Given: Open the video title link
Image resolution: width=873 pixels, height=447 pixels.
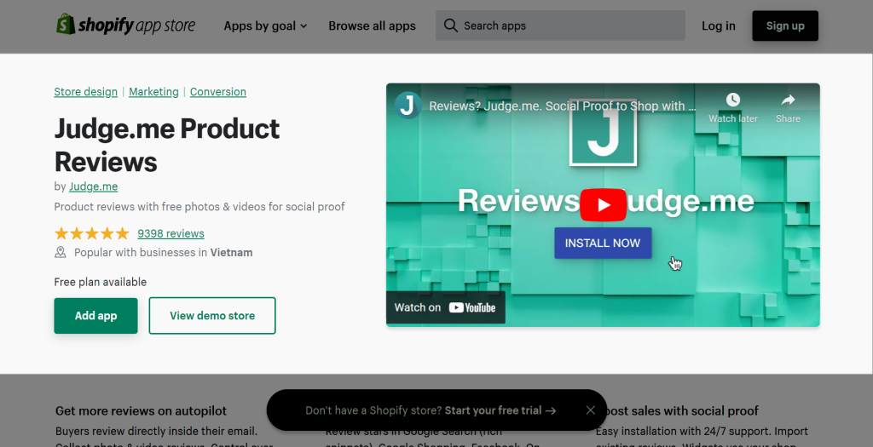Looking at the screenshot, I should tap(563, 106).
